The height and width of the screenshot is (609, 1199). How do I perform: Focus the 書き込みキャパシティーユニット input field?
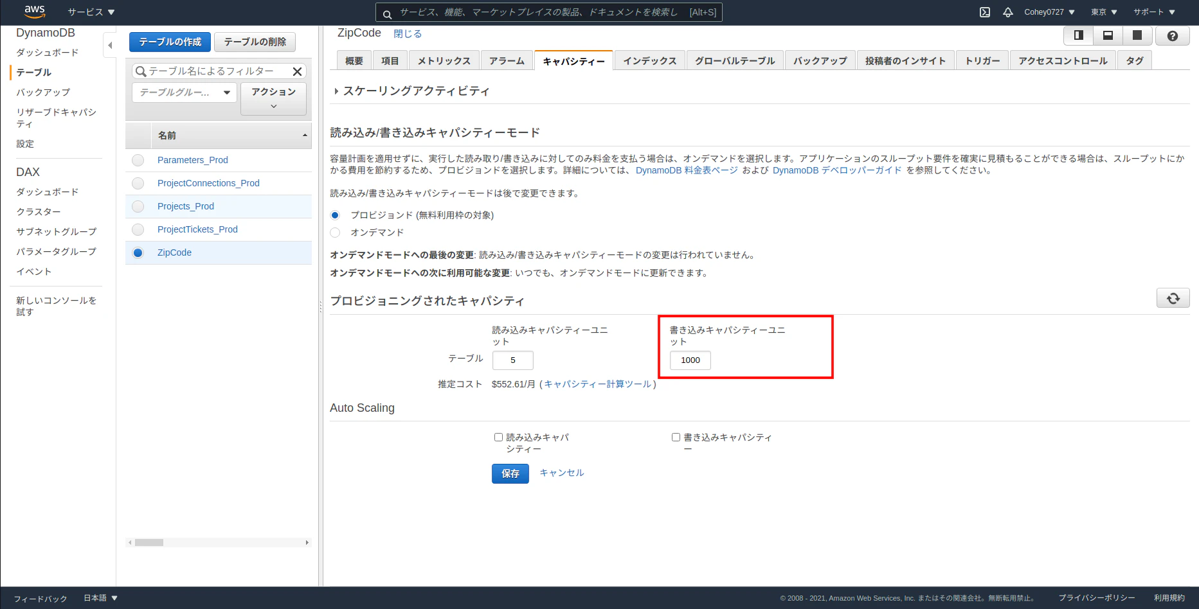pos(690,360)
